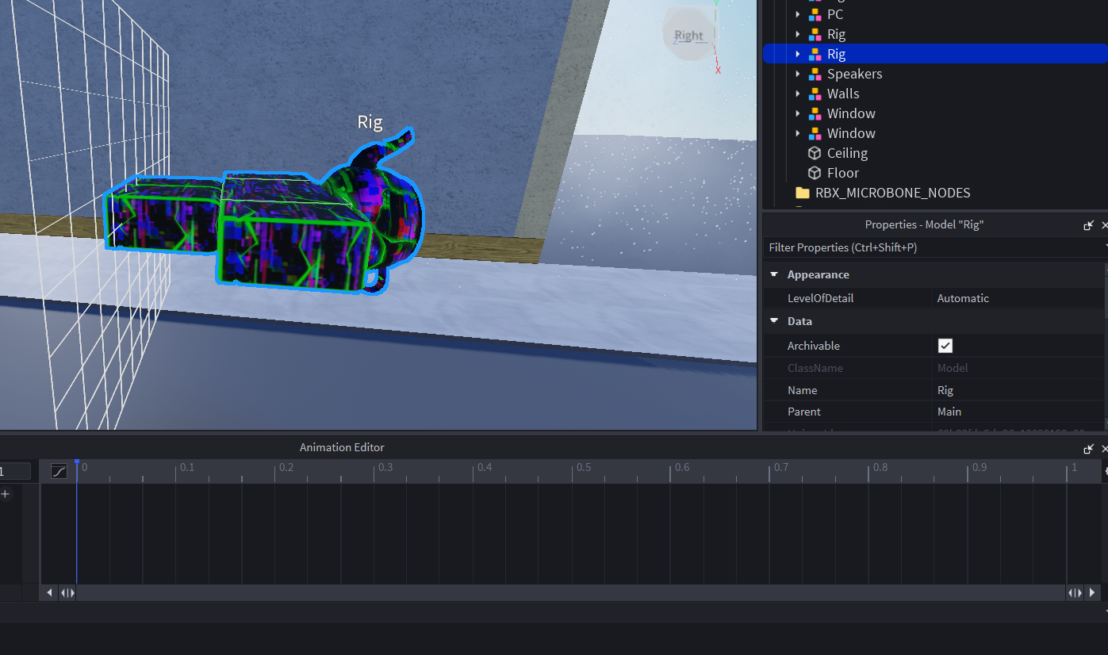Image resolution: width=1108 pixels, height=655 pixels.
Task: Collapse the Appearance properties section
Action: [x=774, y=274]
